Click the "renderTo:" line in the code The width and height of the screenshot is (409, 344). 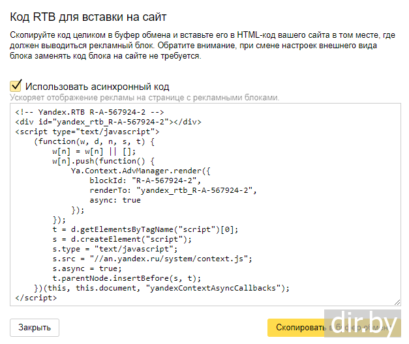(174, 190)
